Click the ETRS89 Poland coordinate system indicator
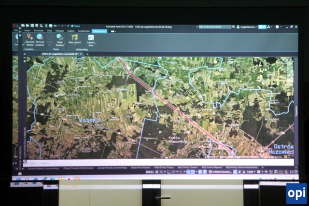The height and width of the screenshot is (206, 309). click(x=221, y=171)
